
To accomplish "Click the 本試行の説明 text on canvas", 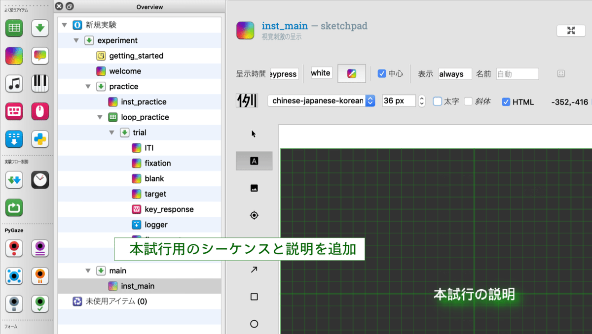I will point(475,295).
